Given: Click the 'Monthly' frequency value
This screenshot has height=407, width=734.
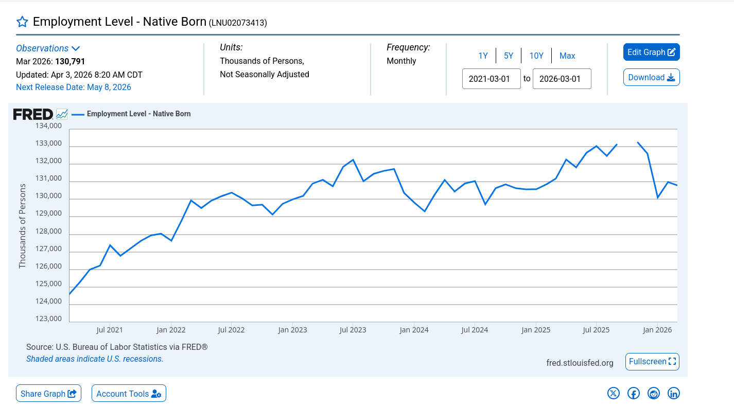Looking at the screenshot, I should click(x=401, y=61).
